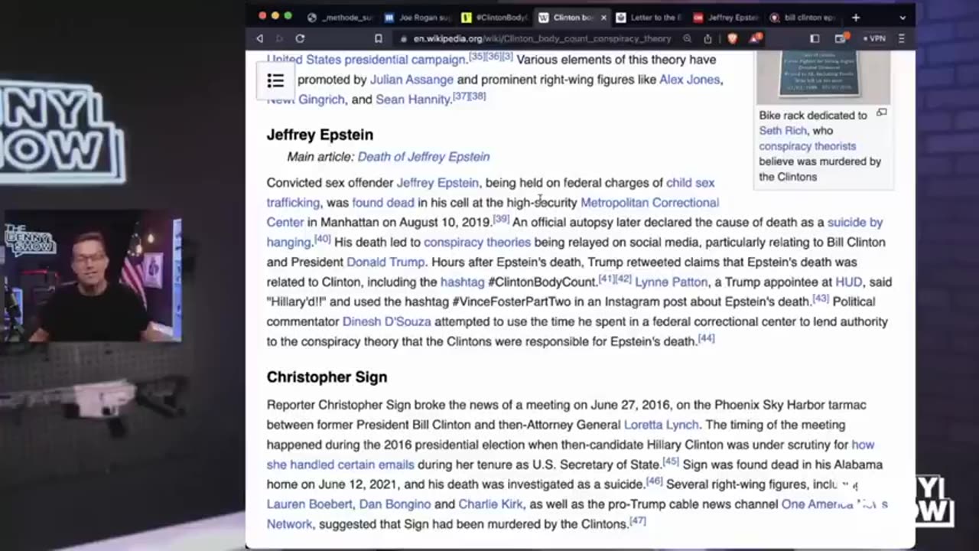
Task: Jump to citation 43 reference
Action: [821, 298]
